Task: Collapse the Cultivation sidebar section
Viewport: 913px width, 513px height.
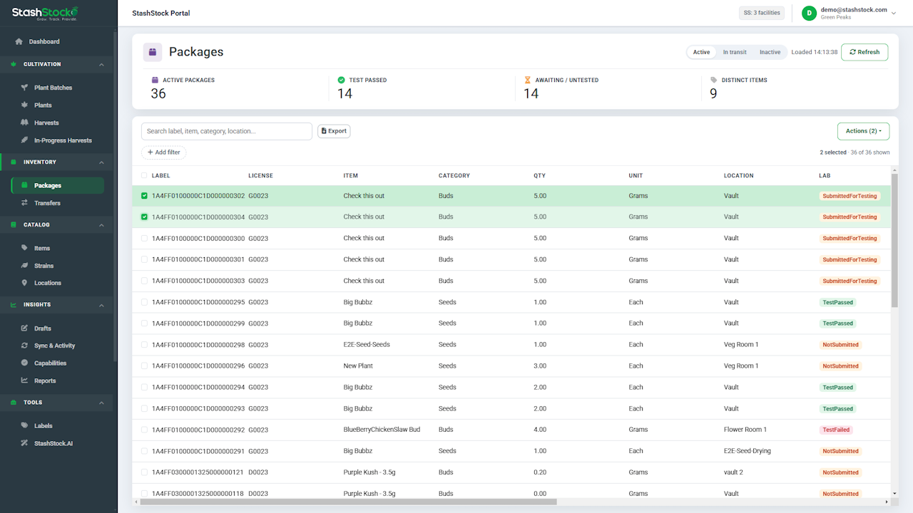Action: pyautogui.click(x=101, y=64)
